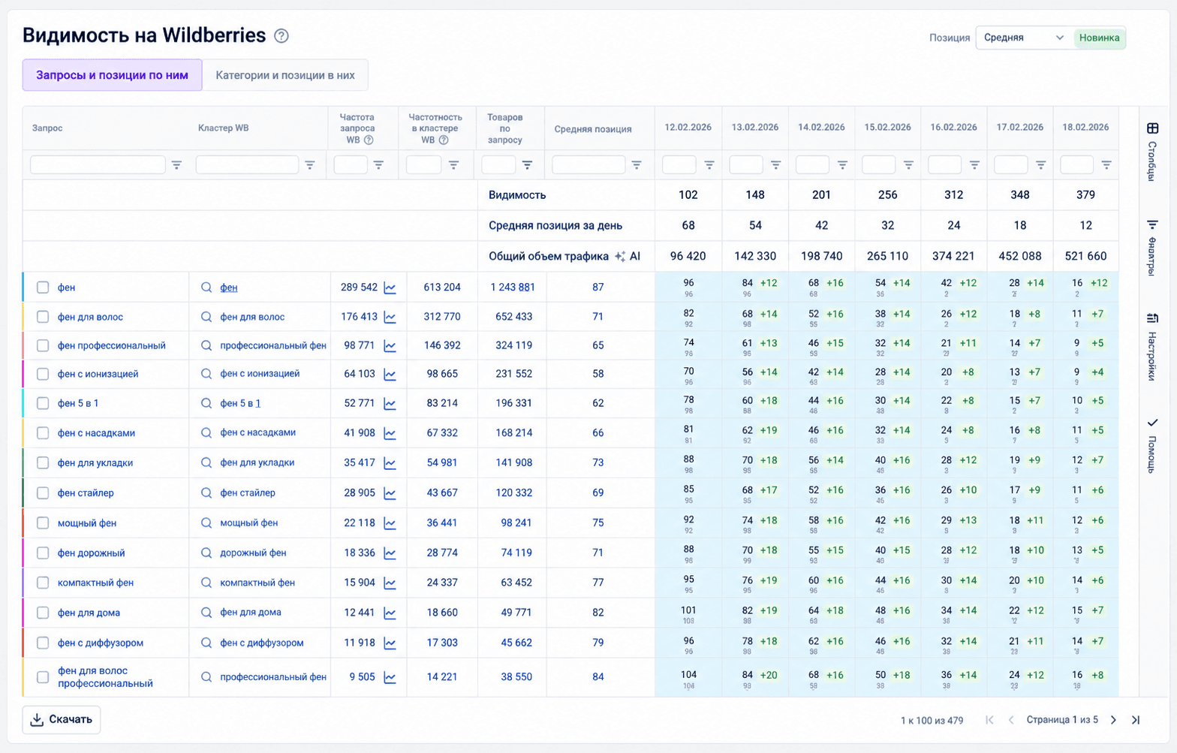
Task: Tick the компактный фен row checkbox
Action: [43, 583]
